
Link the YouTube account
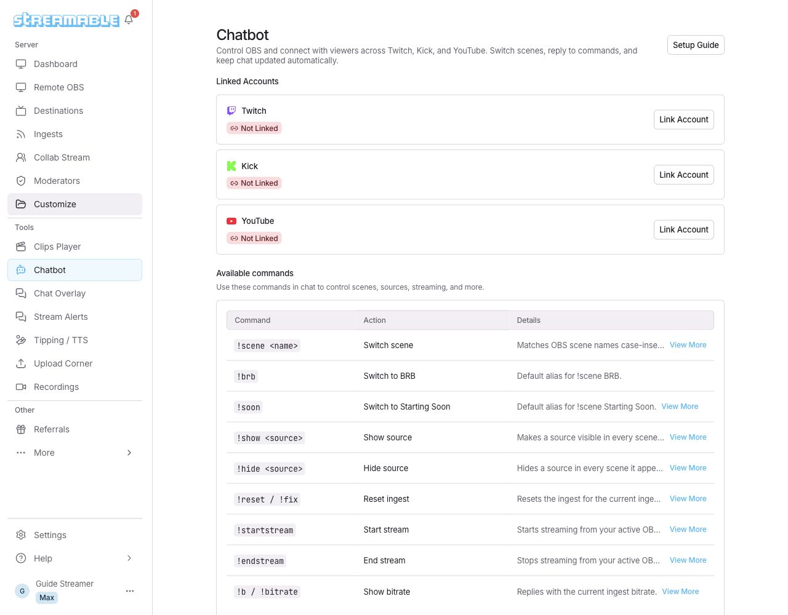point(684,229)
